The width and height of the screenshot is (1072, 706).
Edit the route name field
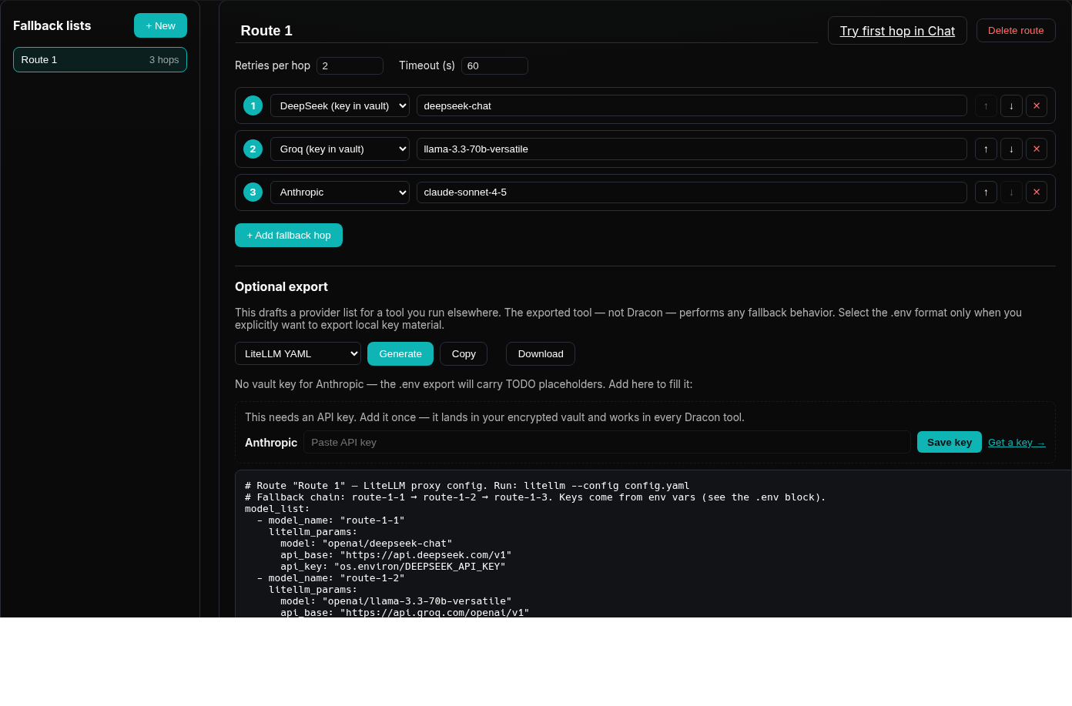527,31
